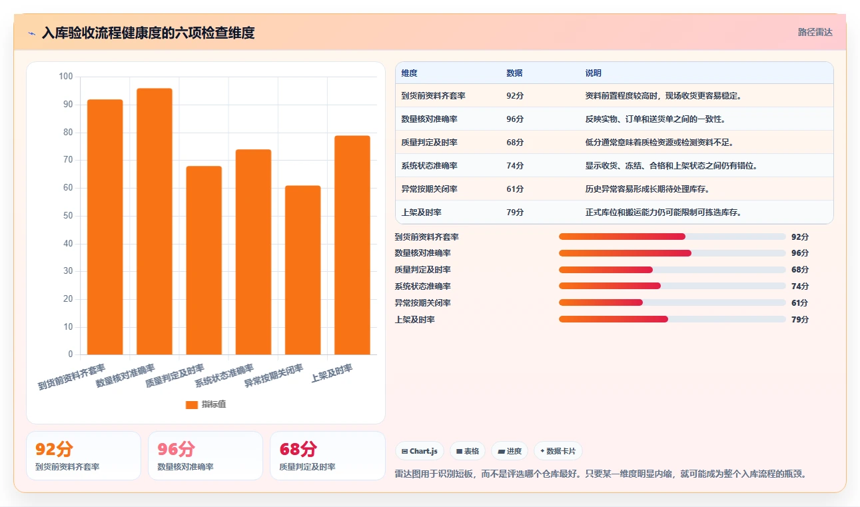
Task: Click the 路径雷达 label in the header
Action: coord(815,32)
